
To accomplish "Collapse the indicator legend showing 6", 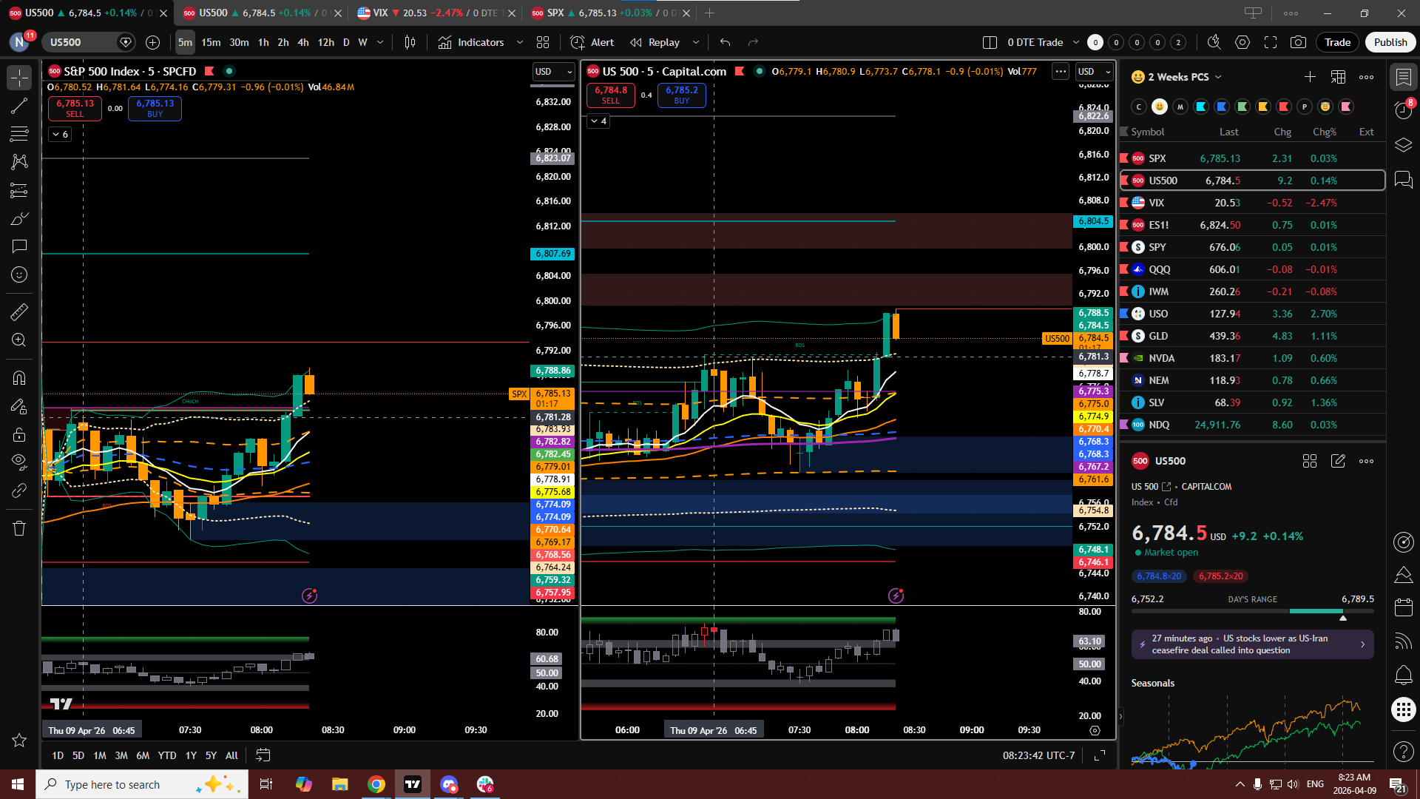I will tap(61, 134).
